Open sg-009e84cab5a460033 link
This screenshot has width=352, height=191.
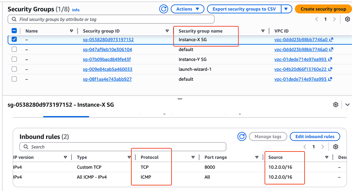pyautogui.click(x=108, y=69)
